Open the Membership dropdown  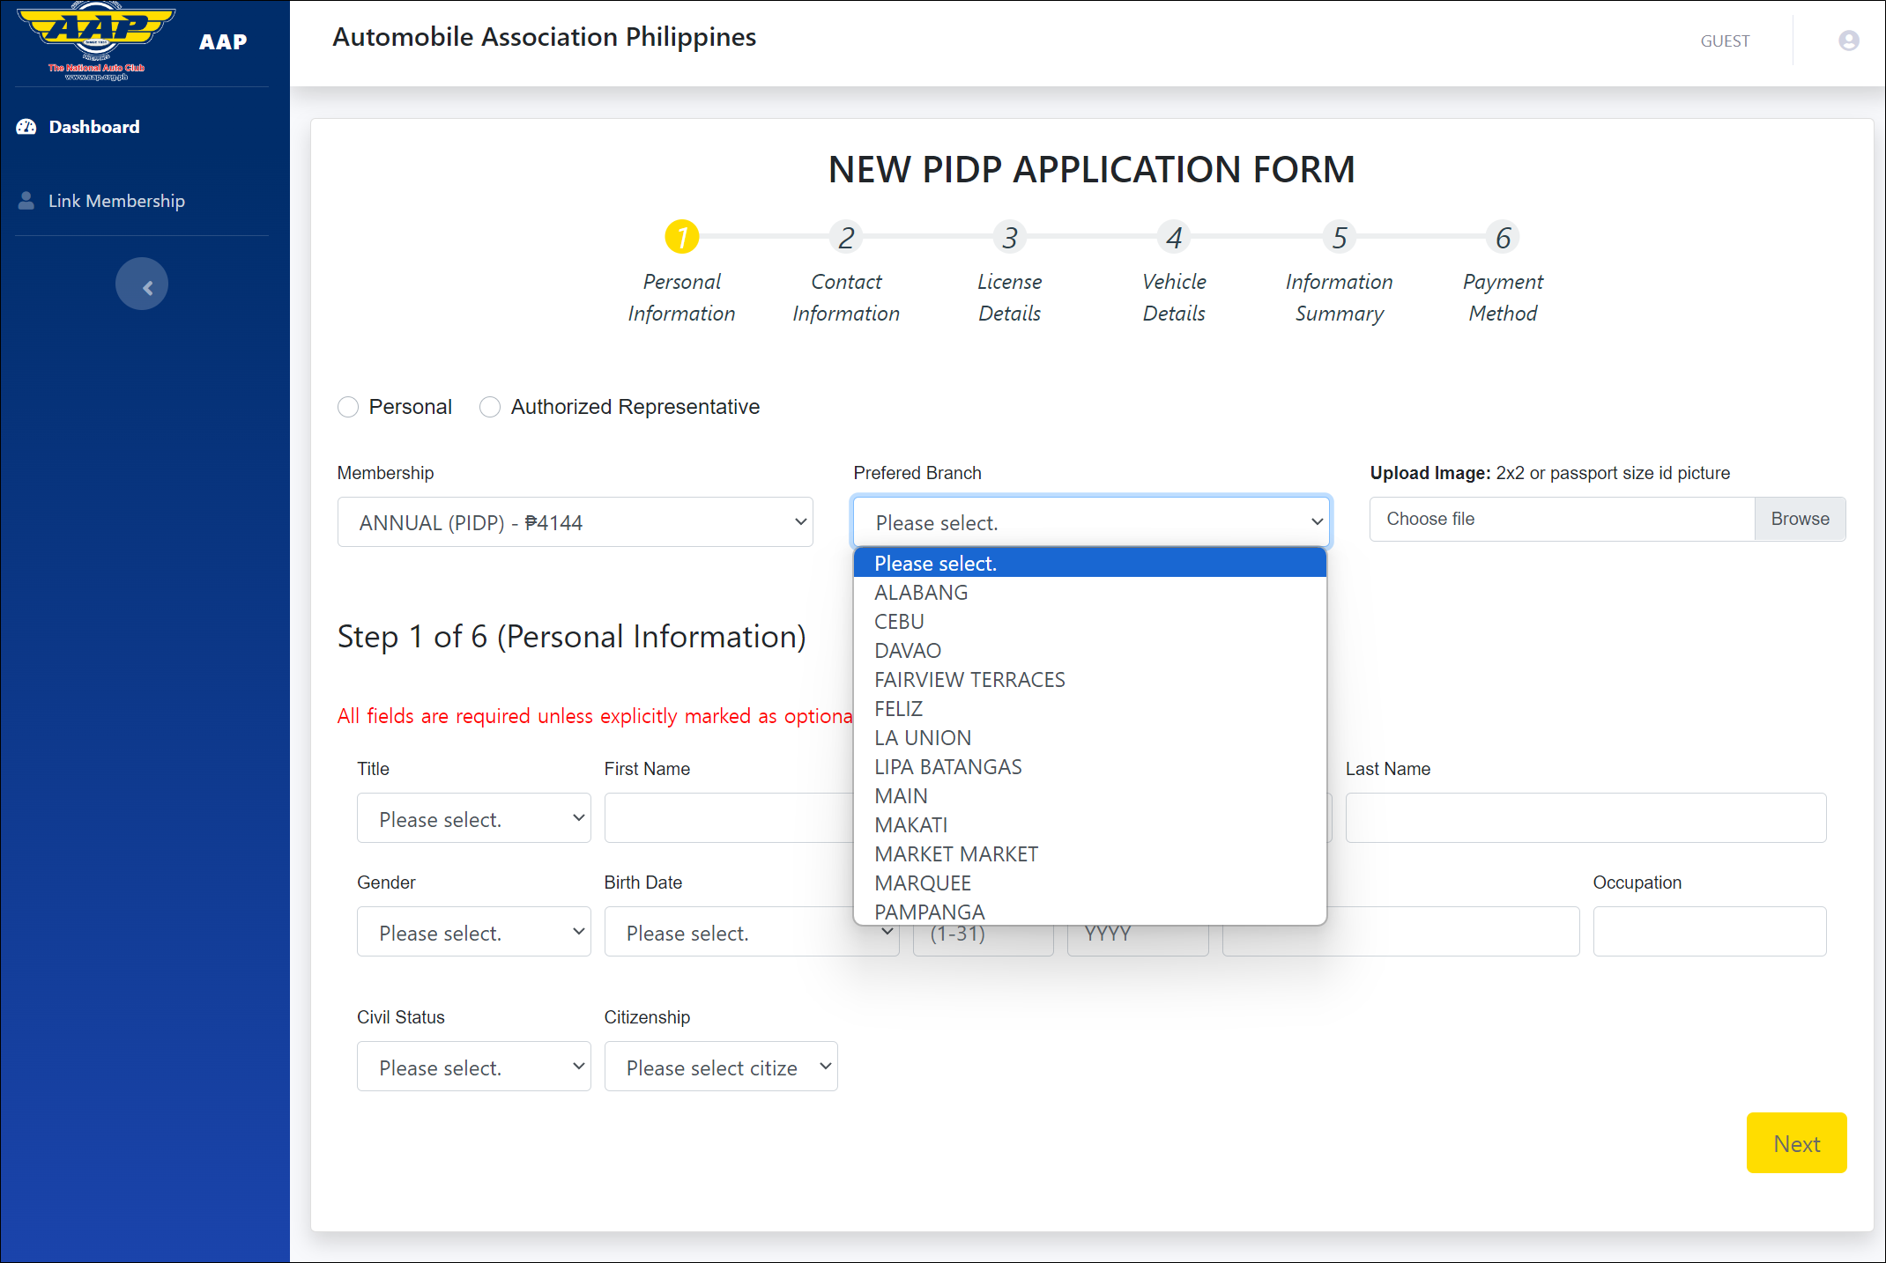575,522
